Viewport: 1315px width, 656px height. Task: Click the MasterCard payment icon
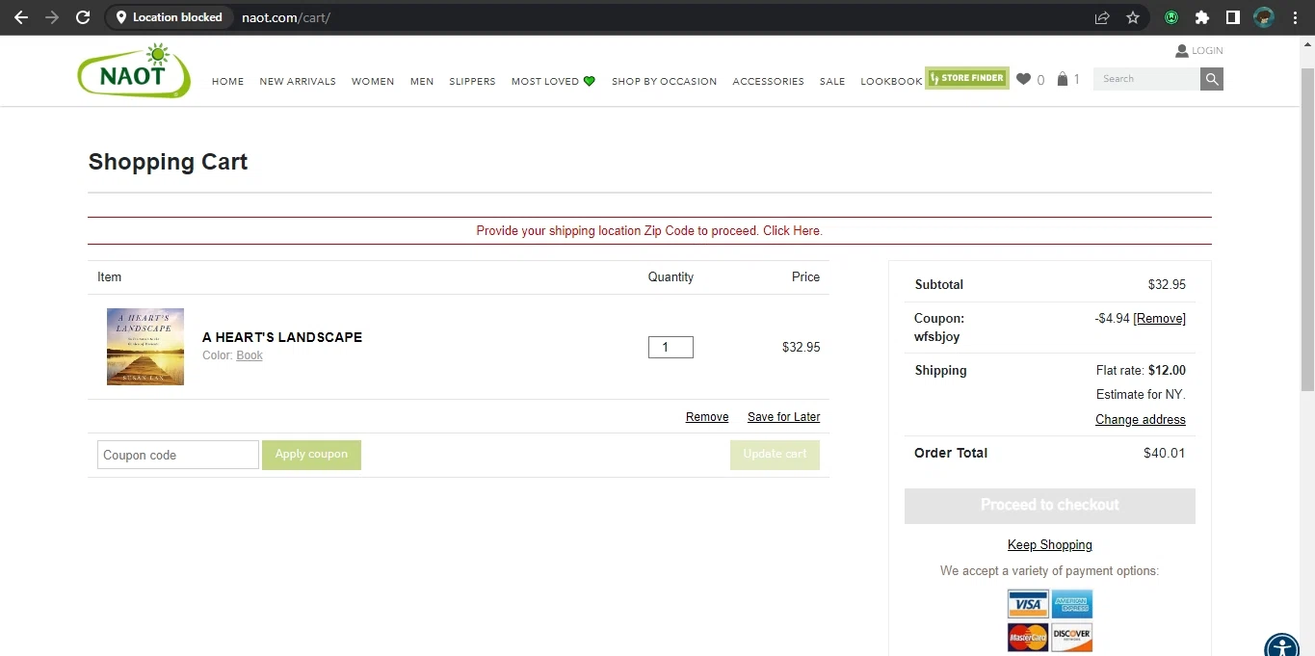tap(1028, 637)
